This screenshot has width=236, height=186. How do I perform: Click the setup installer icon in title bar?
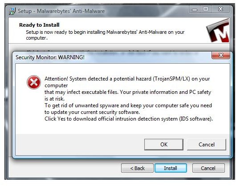click(x=12, y=11)
